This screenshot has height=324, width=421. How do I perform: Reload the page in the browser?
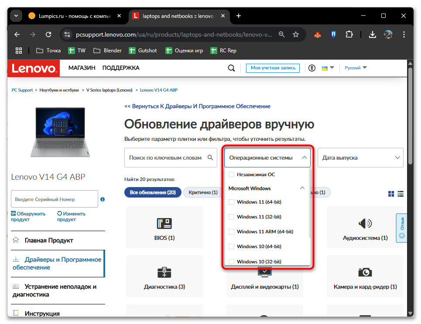pos(48,34)
